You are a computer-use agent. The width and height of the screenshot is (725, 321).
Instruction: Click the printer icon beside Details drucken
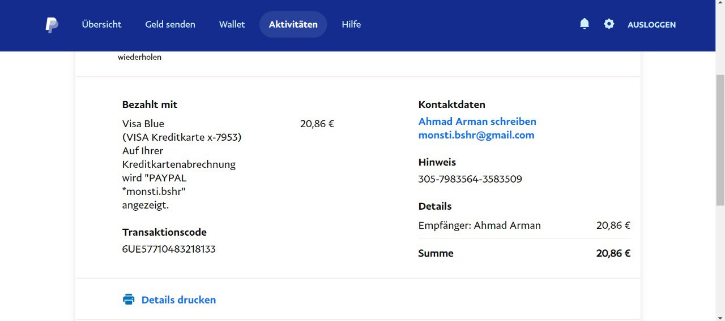click(x=129, y=300)
